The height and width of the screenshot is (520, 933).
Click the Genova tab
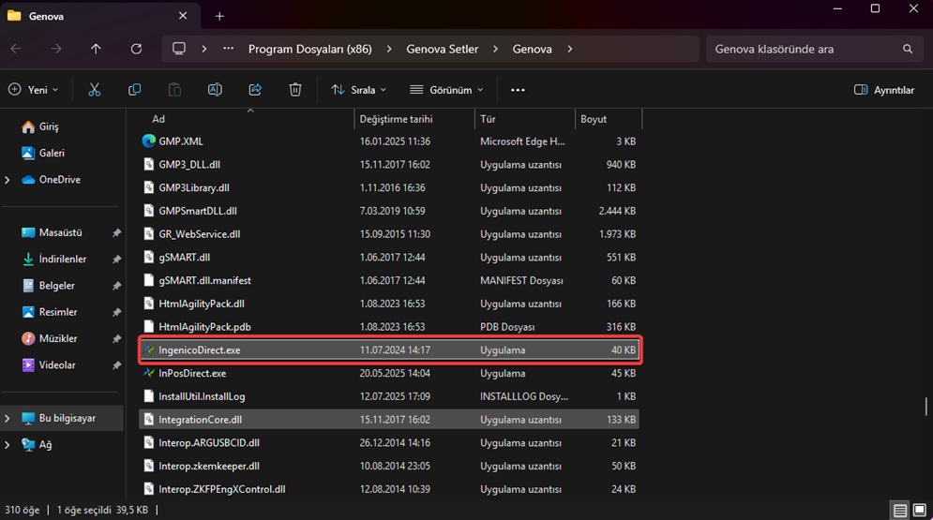point(99,16)
